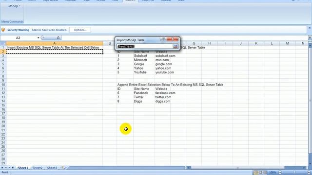Click cell containing Diggs
This screenshot has width=312, height=175.
pyautogui.click(x=144, y=101)
